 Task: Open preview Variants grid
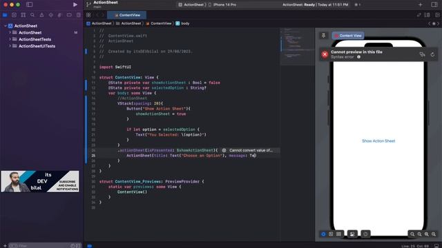tap(338, 234)
